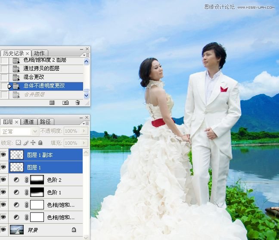Select greyed history state 合并图层
The width and height of the screenshot is (279, 240).
pos(46,94)
